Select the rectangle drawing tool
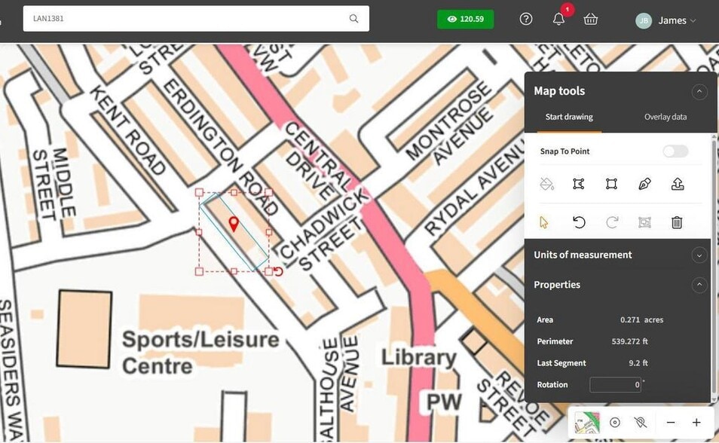719x443 pixels. click(611, 184)
